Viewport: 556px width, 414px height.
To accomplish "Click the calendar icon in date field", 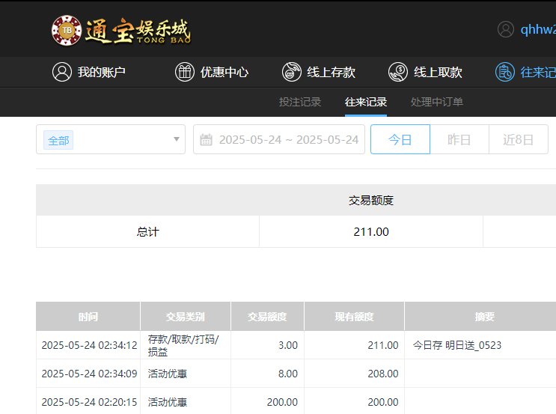I will 207,140.
